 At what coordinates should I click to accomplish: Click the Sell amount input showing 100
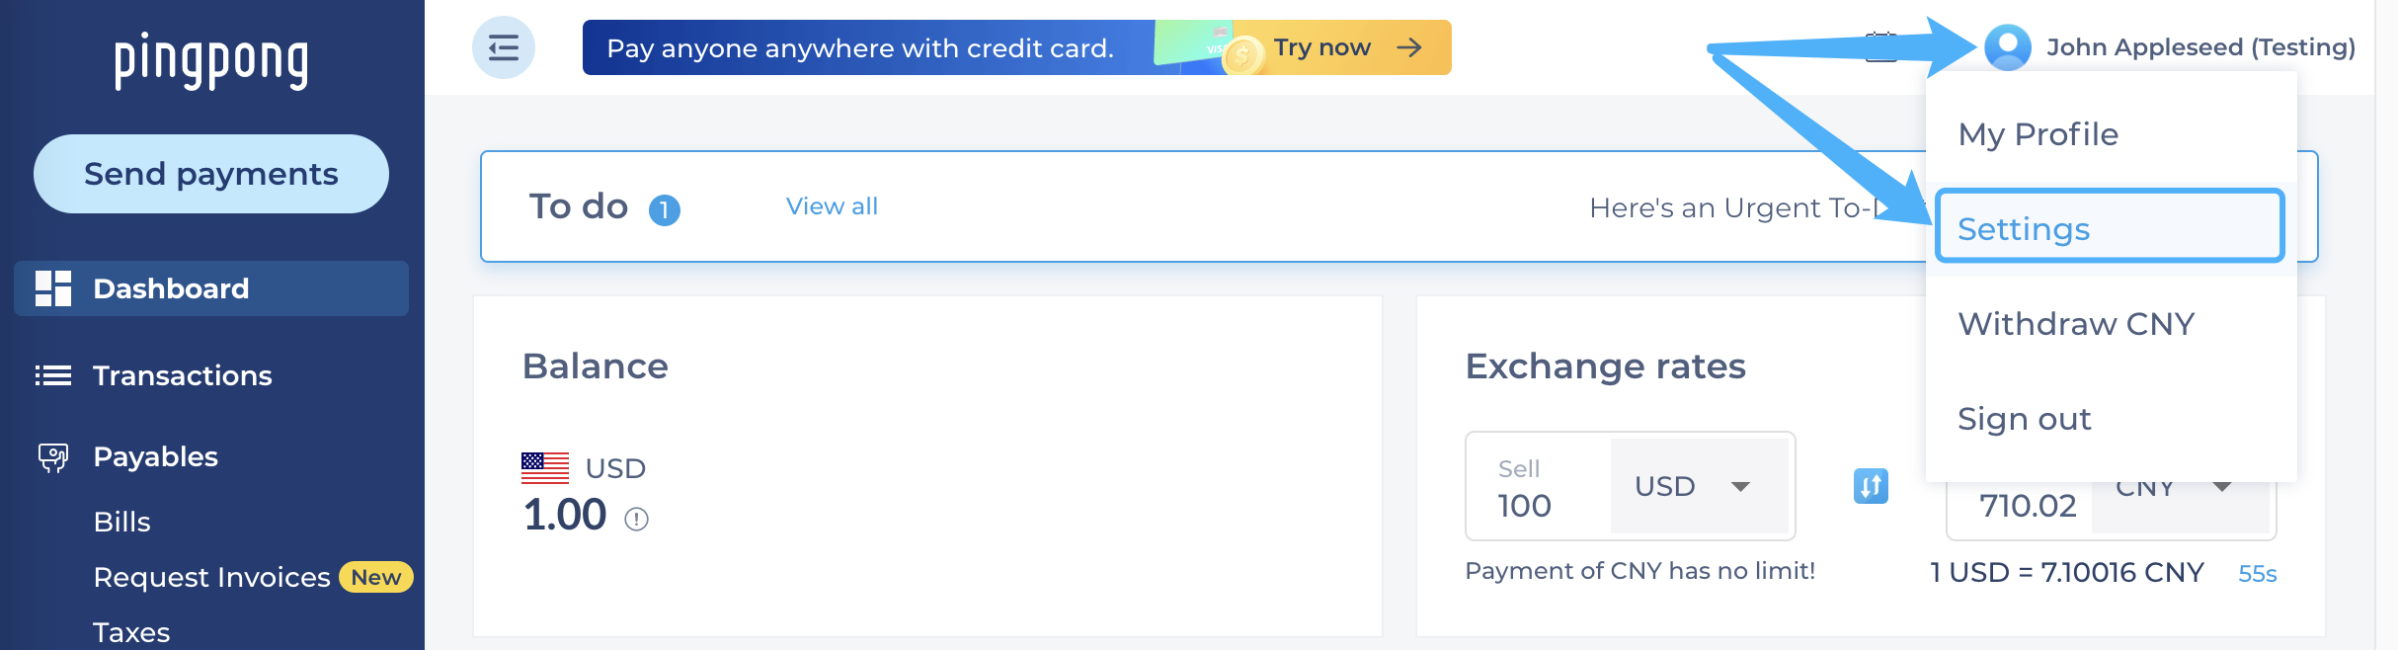tap(1529, 504)
